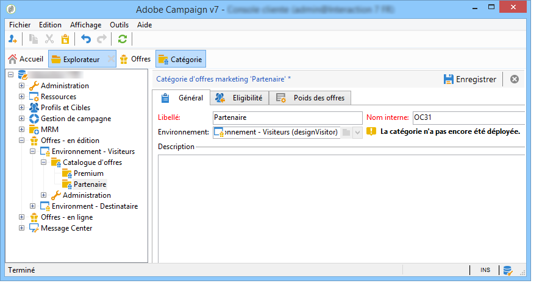Expand the Profils et Cibles node

coord(21,108)
